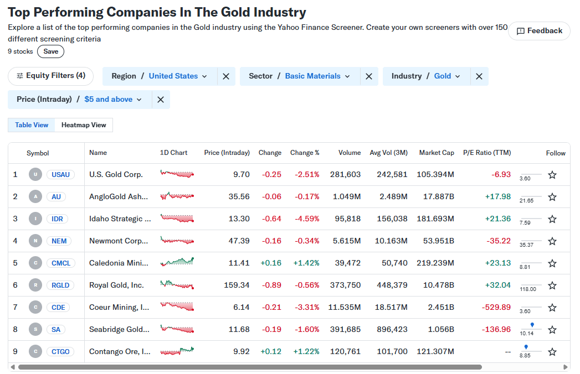The height and width of the screenshot is (374, 580).
Task: Follow IDR using its star icon
Action: 552,219
